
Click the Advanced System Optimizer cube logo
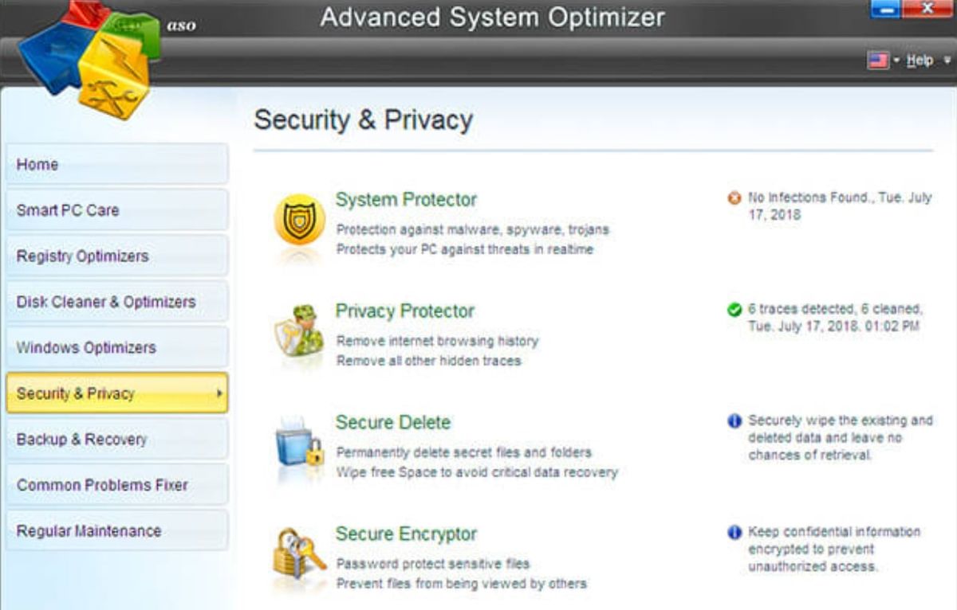pyautogui.click(x=89, y=57)
